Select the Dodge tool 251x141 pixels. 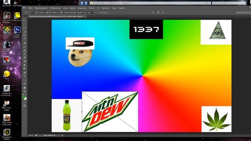(x=24, y=69)
